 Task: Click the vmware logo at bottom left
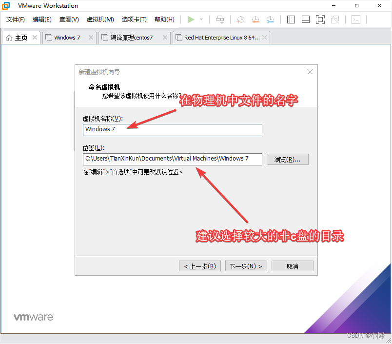[33, 317]
